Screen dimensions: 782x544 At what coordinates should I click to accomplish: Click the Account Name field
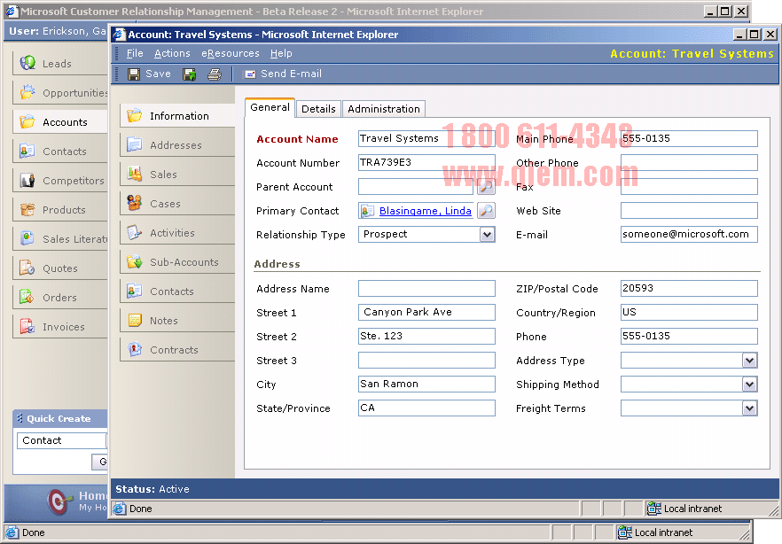(426, 138)
